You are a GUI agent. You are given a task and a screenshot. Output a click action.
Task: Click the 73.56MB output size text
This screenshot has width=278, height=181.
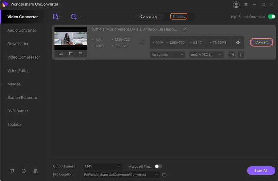point(219,43)
